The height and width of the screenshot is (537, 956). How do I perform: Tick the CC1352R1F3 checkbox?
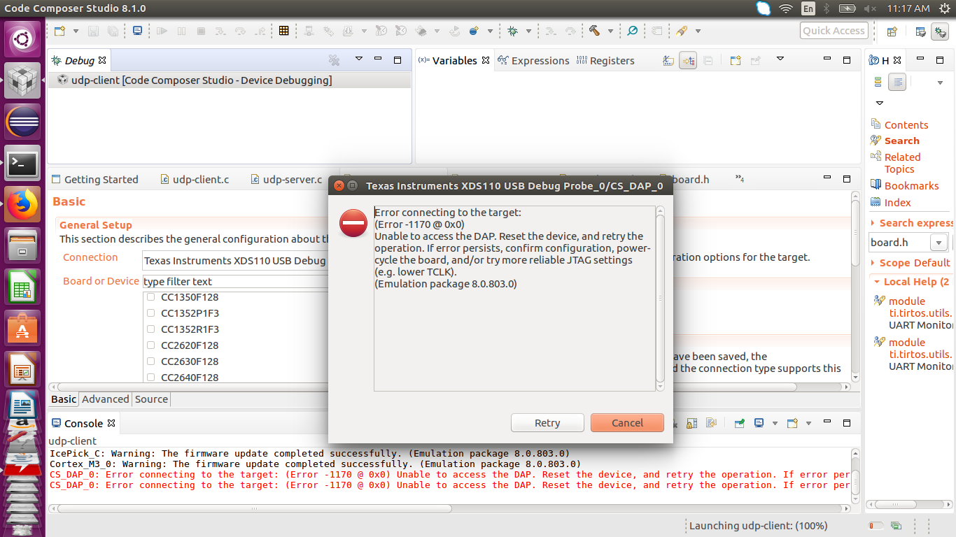pos(150,329)
